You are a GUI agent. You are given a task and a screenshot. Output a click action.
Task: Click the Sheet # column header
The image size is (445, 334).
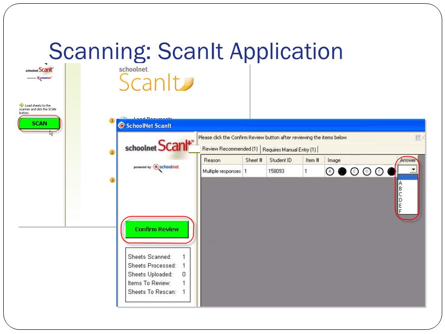point(254,160)
